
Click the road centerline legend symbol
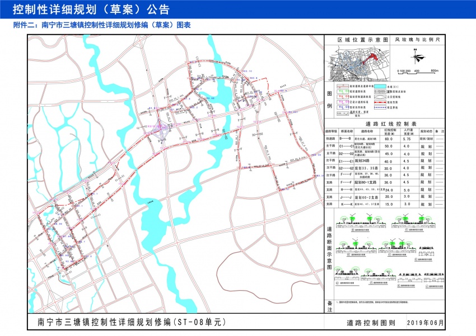click(x=342, y=86)
